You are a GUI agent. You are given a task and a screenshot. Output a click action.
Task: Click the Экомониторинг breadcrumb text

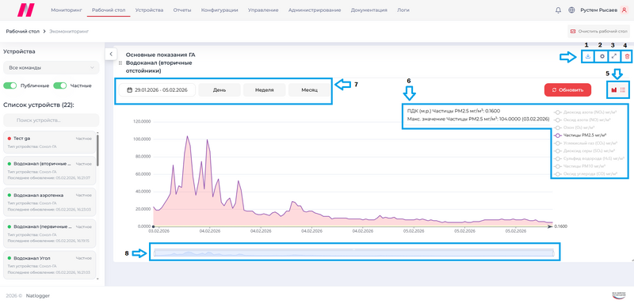point(69,31)
